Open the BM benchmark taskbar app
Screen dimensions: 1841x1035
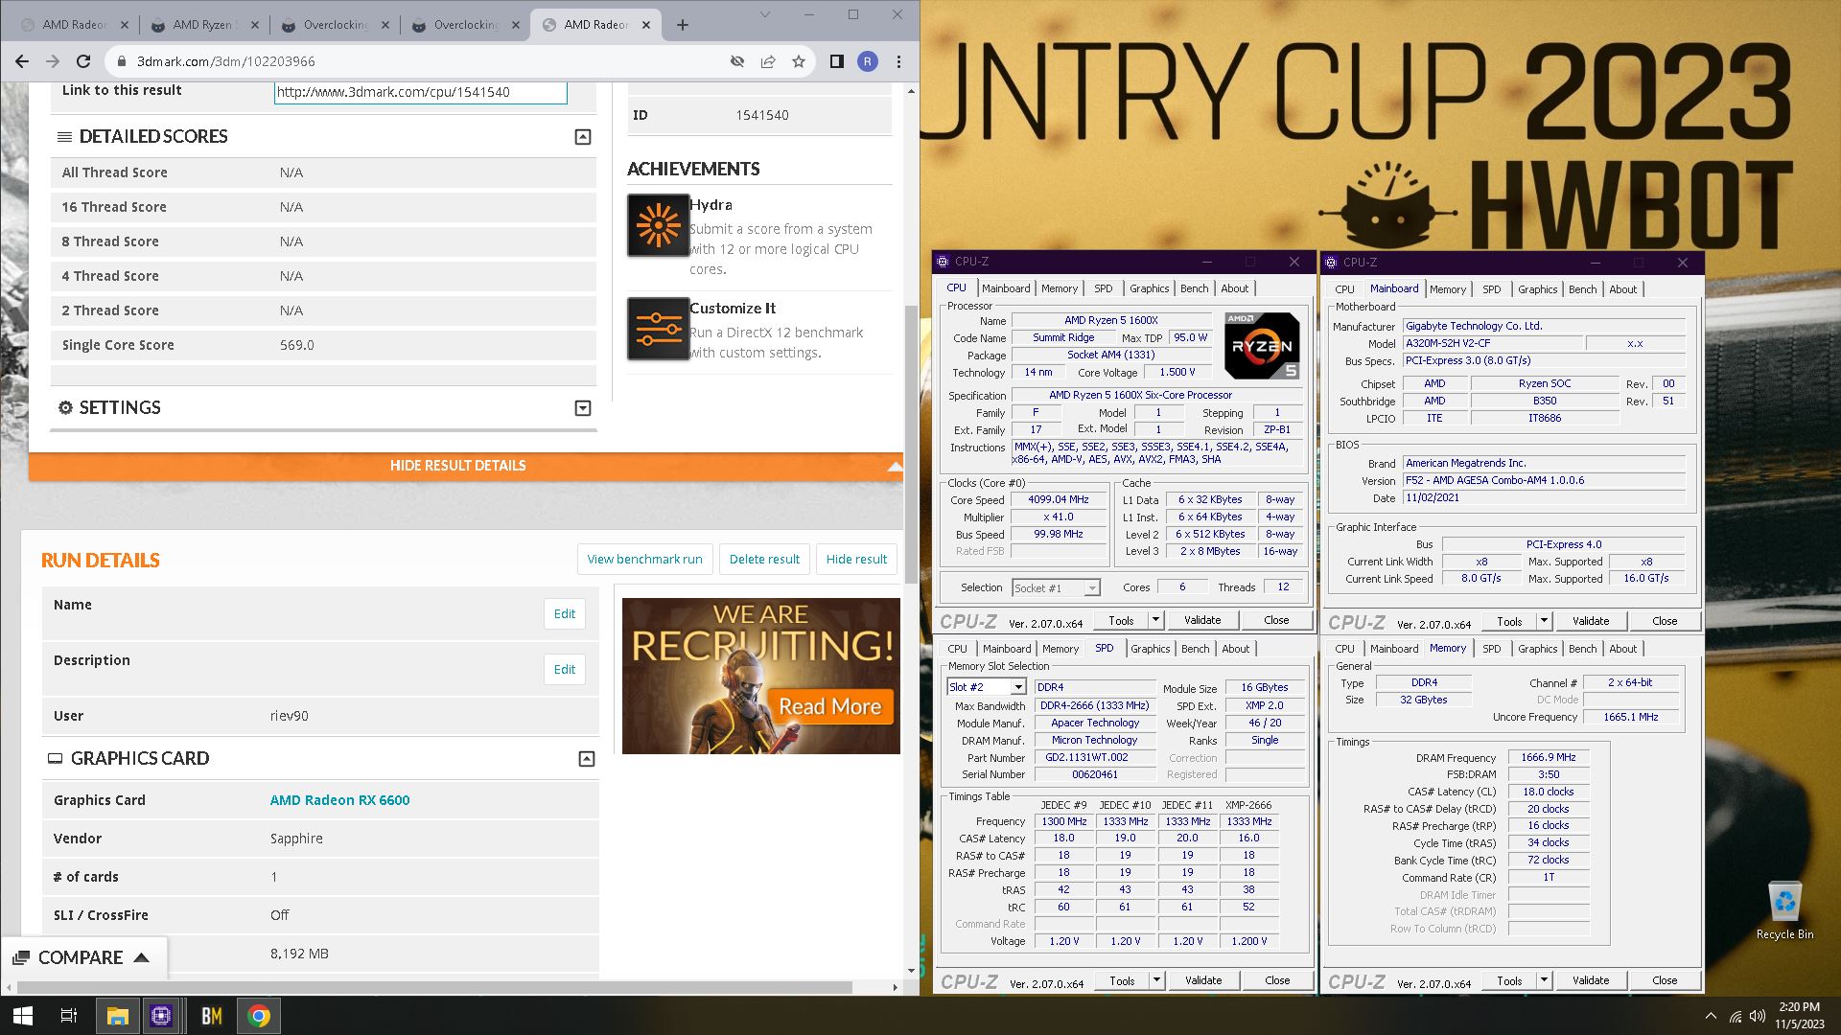(x=212, y=1016)
